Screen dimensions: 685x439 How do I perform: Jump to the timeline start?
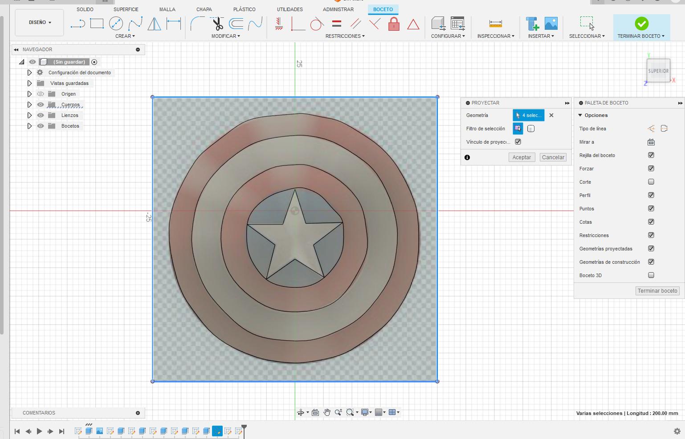17,431
